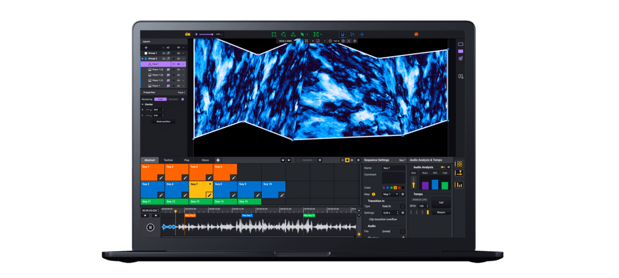Open the bar-chart panel icon in right sidebar
This screenshot has width=619, height=278.
459,185
